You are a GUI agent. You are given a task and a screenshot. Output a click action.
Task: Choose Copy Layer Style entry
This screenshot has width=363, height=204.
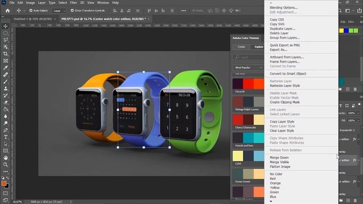(282, 121)
